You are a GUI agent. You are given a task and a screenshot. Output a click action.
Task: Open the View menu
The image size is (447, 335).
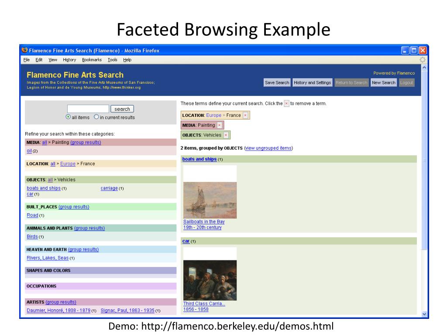[53, 60]
